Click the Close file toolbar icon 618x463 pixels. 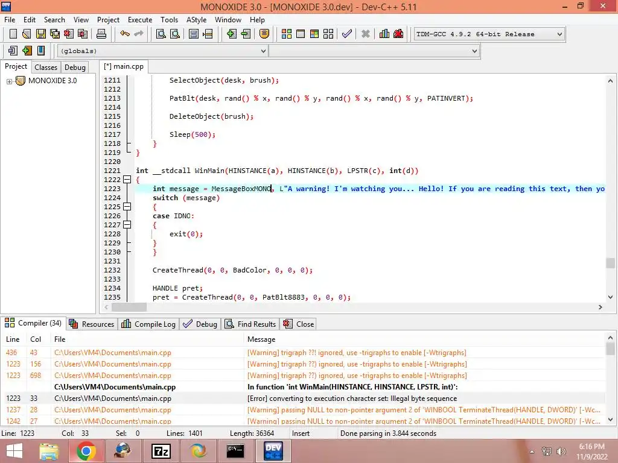69,34
